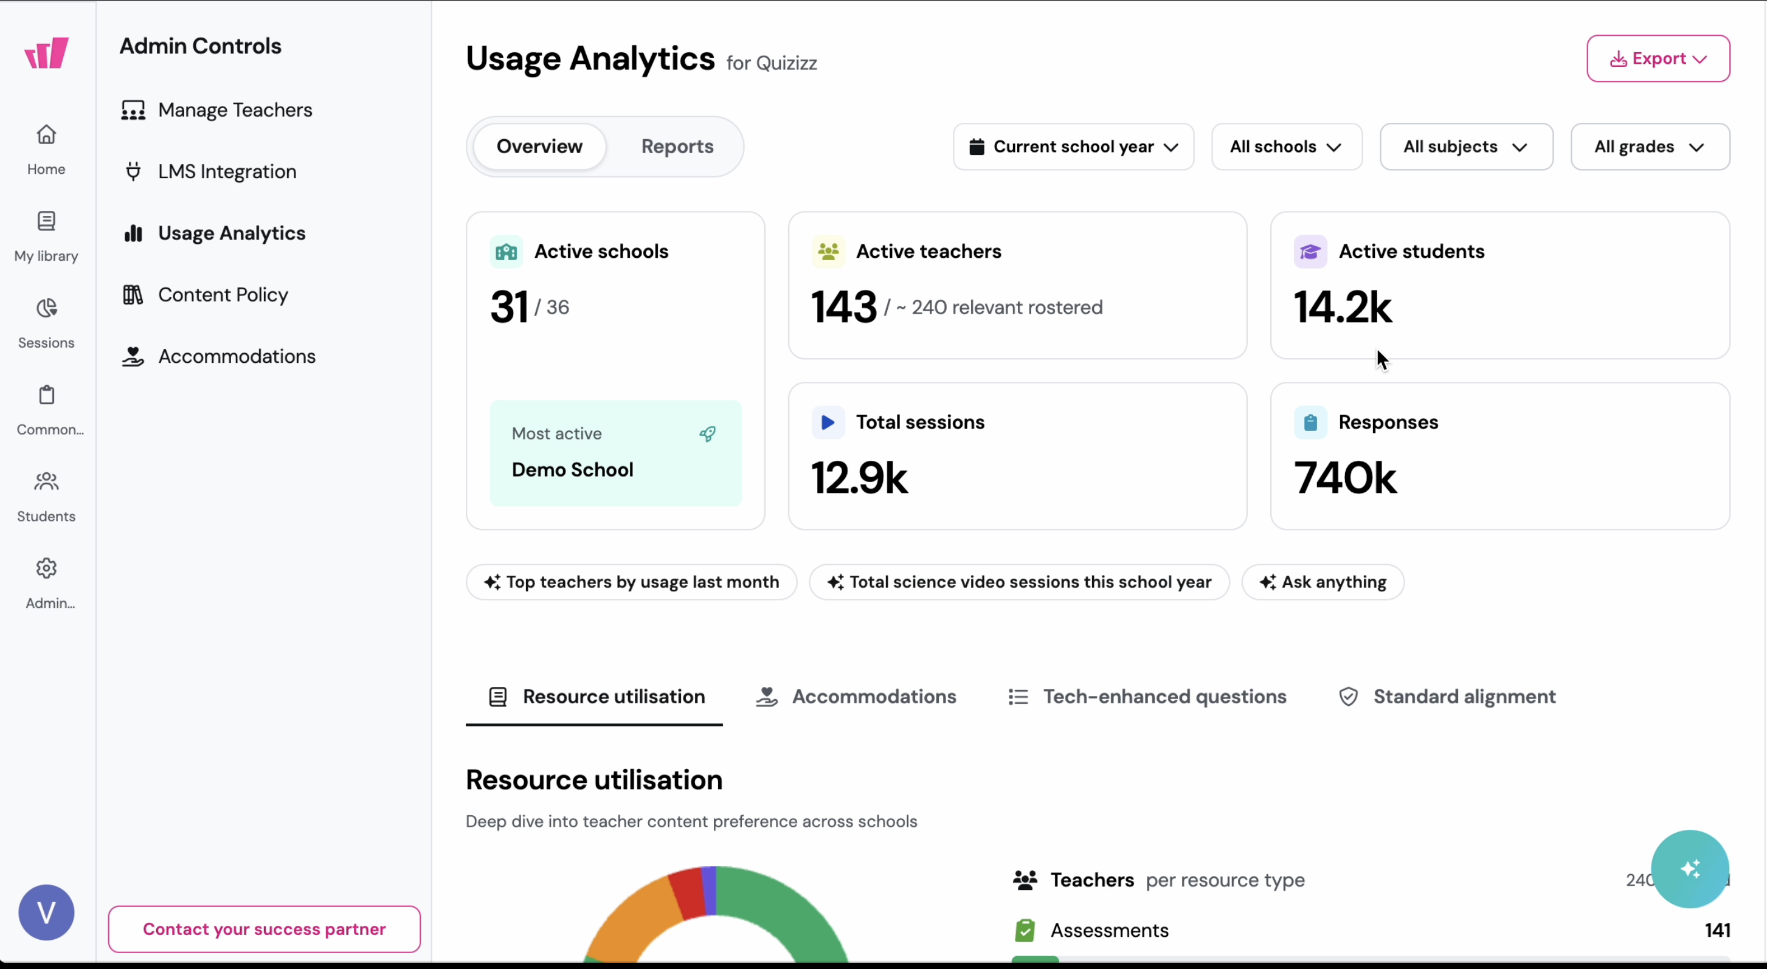
Task: Open the Students section in the sidebar
Action: click(x=46, y=497)
